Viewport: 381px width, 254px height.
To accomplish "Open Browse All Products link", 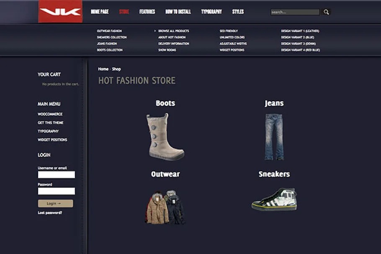I will pyautogui.click(x=173, y=31).
